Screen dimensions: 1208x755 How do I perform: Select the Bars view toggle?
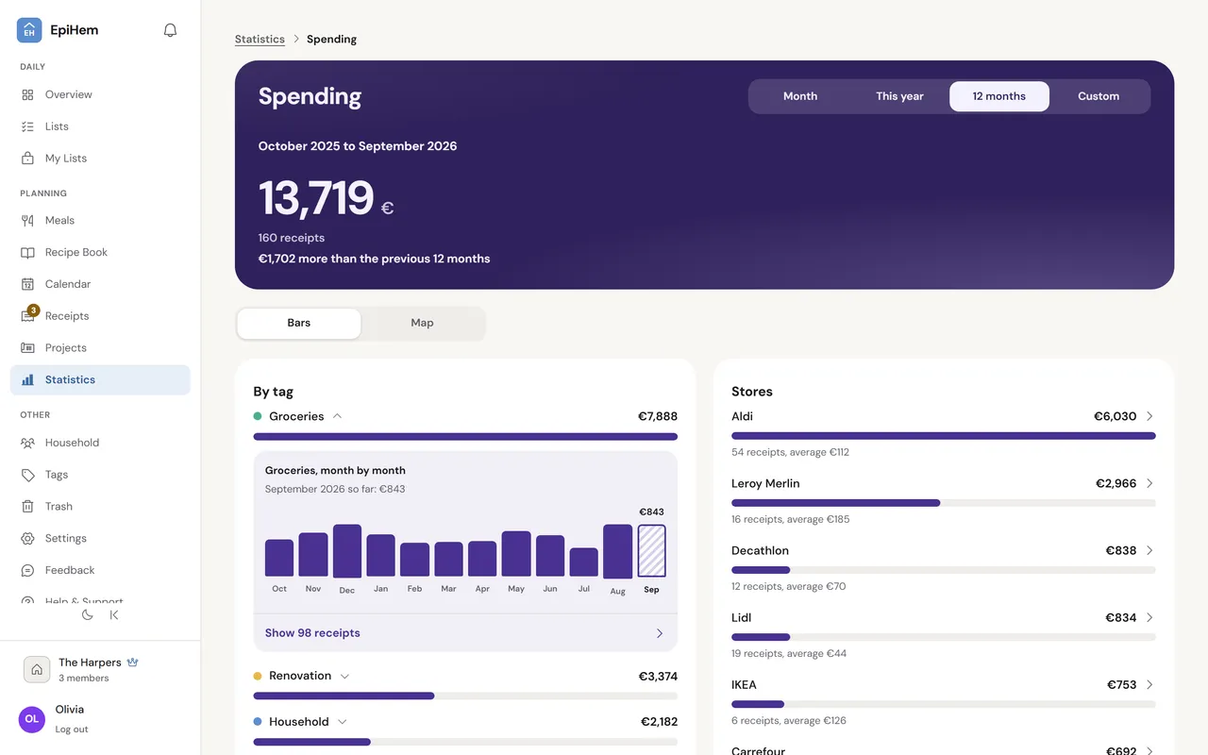pos(299,323)
